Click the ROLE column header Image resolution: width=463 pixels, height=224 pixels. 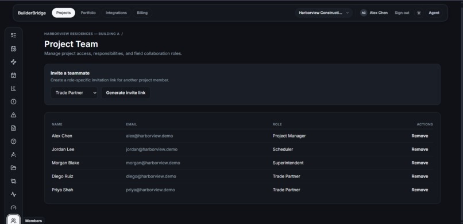277,124
